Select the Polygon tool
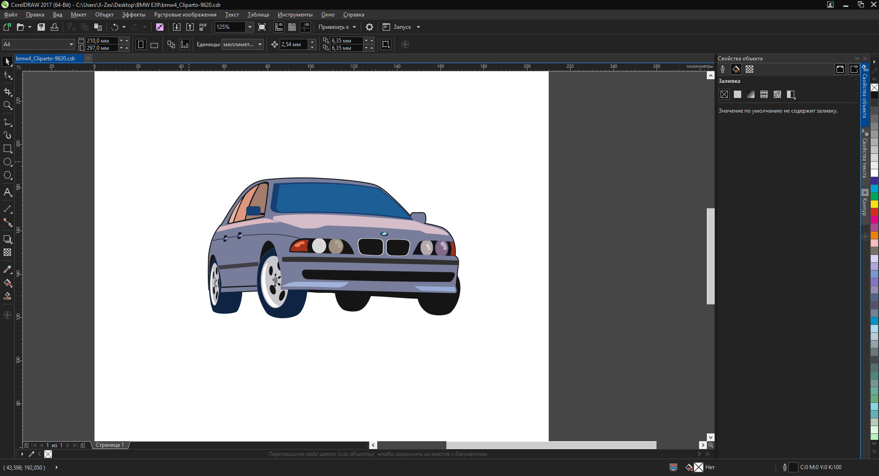Viewport: 879px width, 476px height. click(7, 175)
